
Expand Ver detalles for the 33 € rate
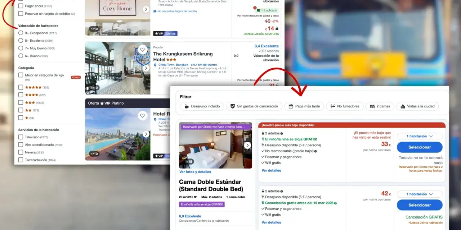(271, 170)
